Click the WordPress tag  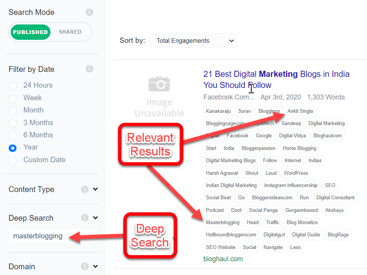(x=296, y=173)
